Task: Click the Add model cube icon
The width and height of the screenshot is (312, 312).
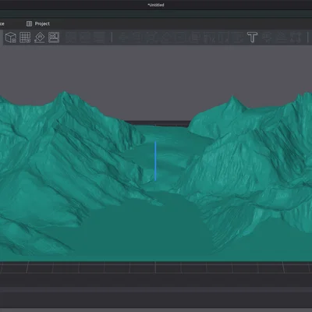Action: coord(11,37)
